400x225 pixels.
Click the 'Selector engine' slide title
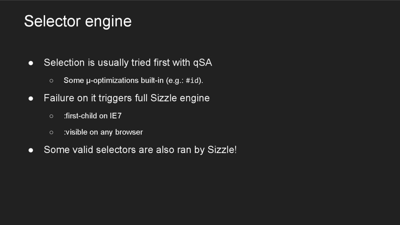78,21
